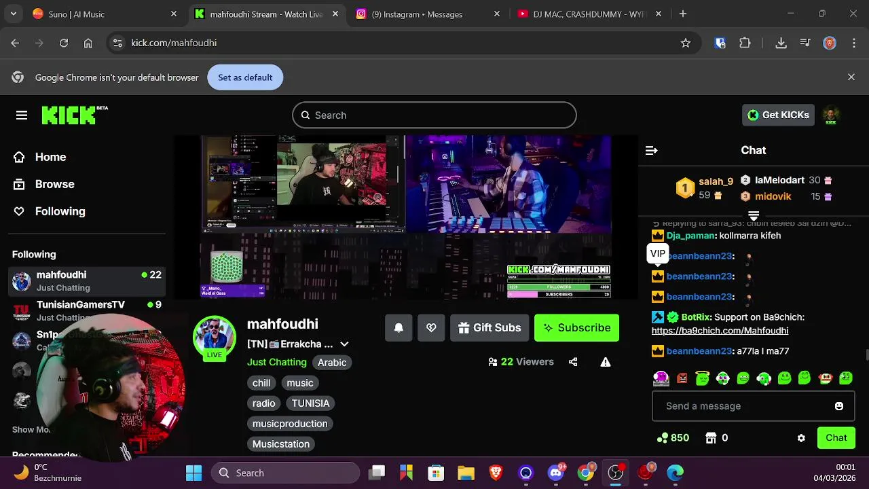
Task: Click the green Chat send button
Action: (x=836, y=438)
